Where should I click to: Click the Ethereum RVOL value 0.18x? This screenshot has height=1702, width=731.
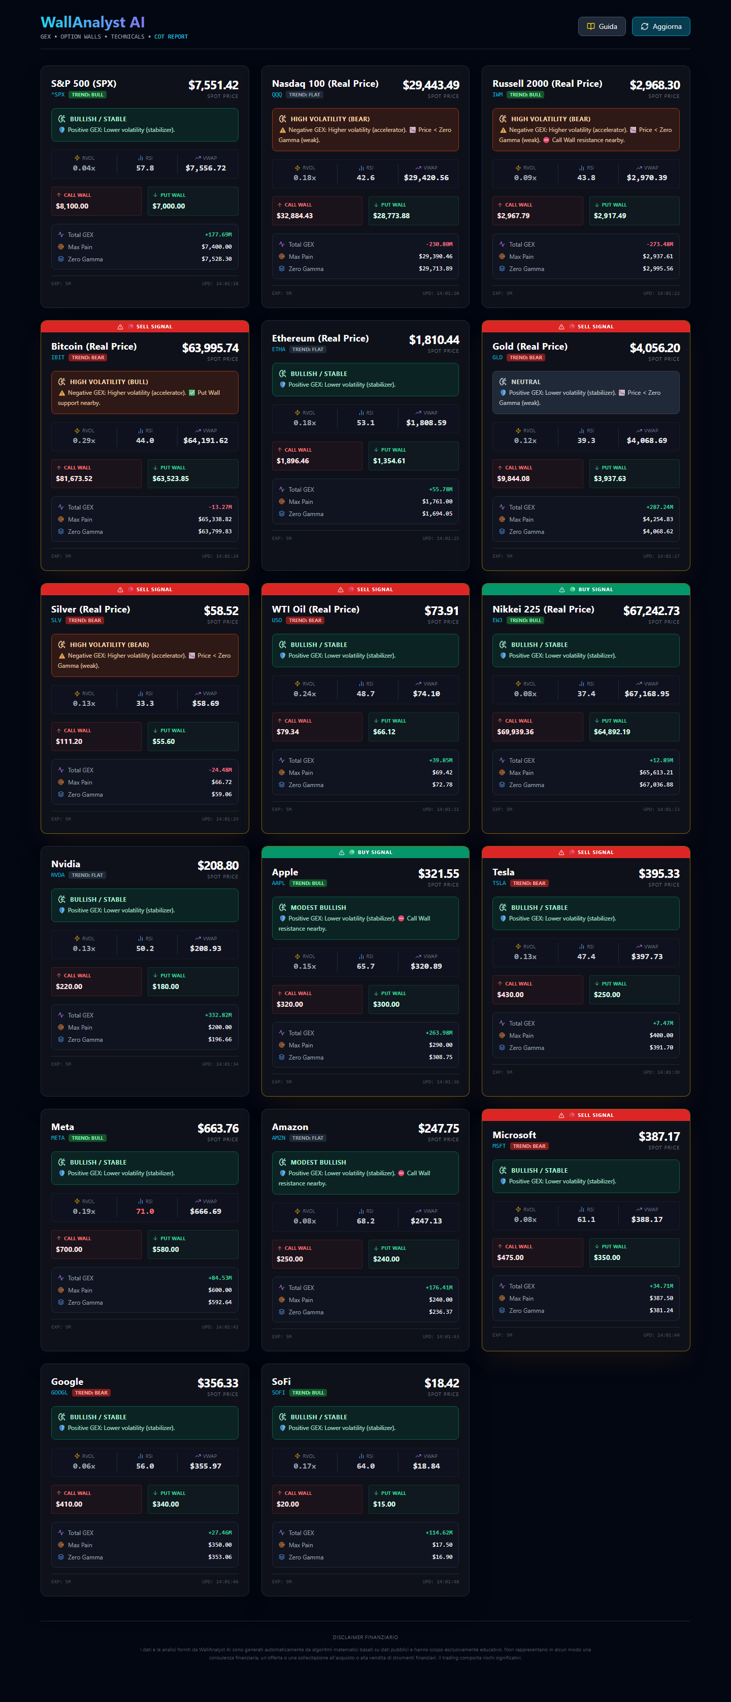pos(305,423)
